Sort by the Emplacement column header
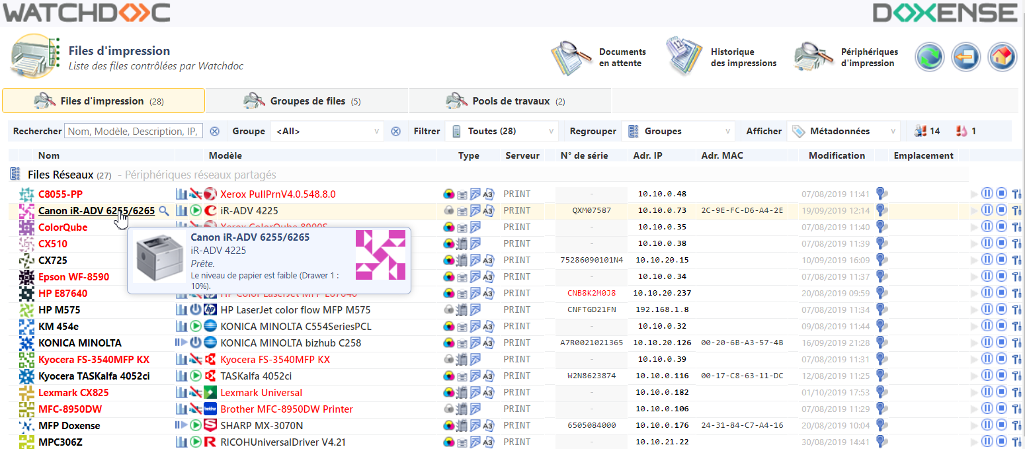Image resolution: width=1025 pixels, height=449 pixels. click(923, 156)
